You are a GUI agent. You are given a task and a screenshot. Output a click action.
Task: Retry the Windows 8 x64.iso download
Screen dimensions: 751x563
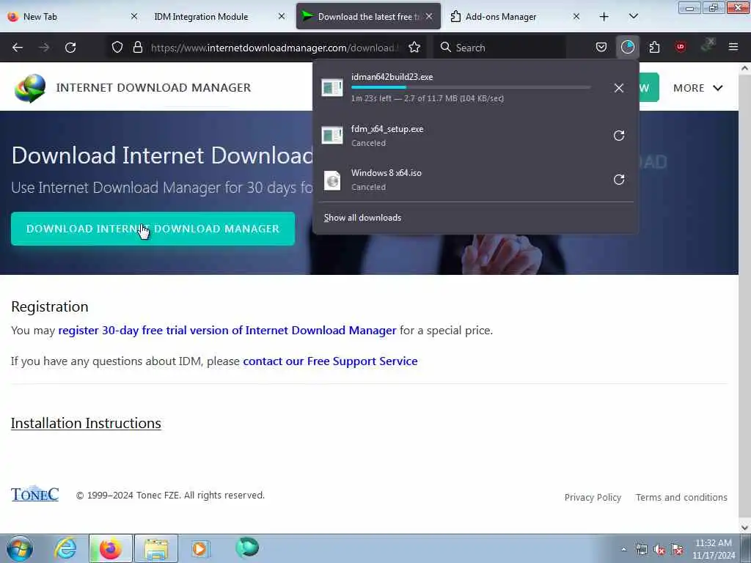[x=619, y=180]
